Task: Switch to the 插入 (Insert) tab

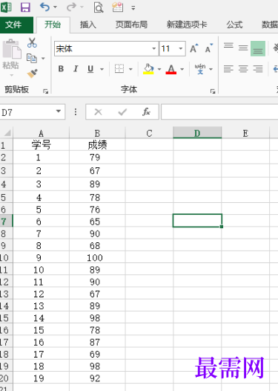Action: pos(87,25)
